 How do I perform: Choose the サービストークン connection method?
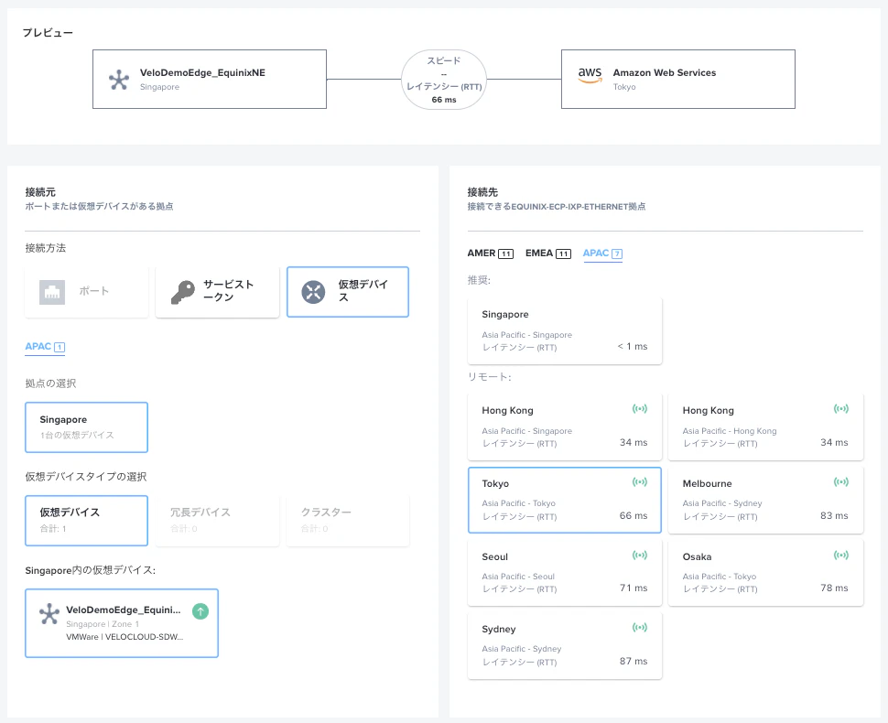click(x=218, y=292)
